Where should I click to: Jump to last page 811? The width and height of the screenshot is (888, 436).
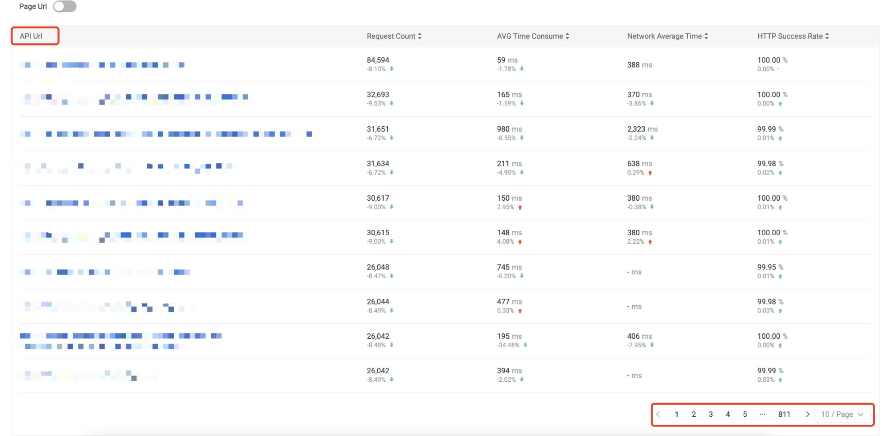[784, 414]
